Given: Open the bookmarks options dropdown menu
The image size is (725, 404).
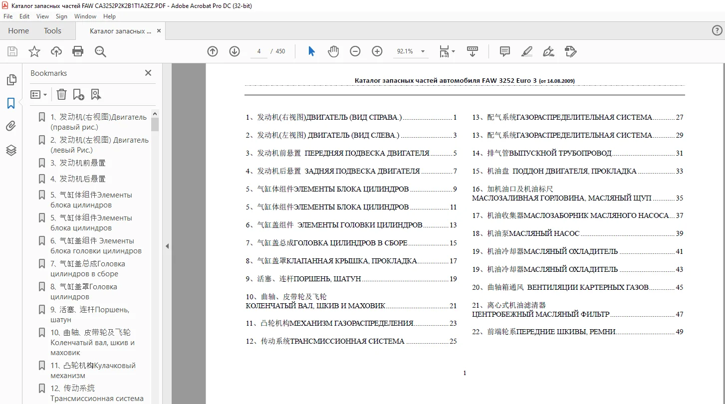Looking at the screenshot, I should tap(38, 94).
